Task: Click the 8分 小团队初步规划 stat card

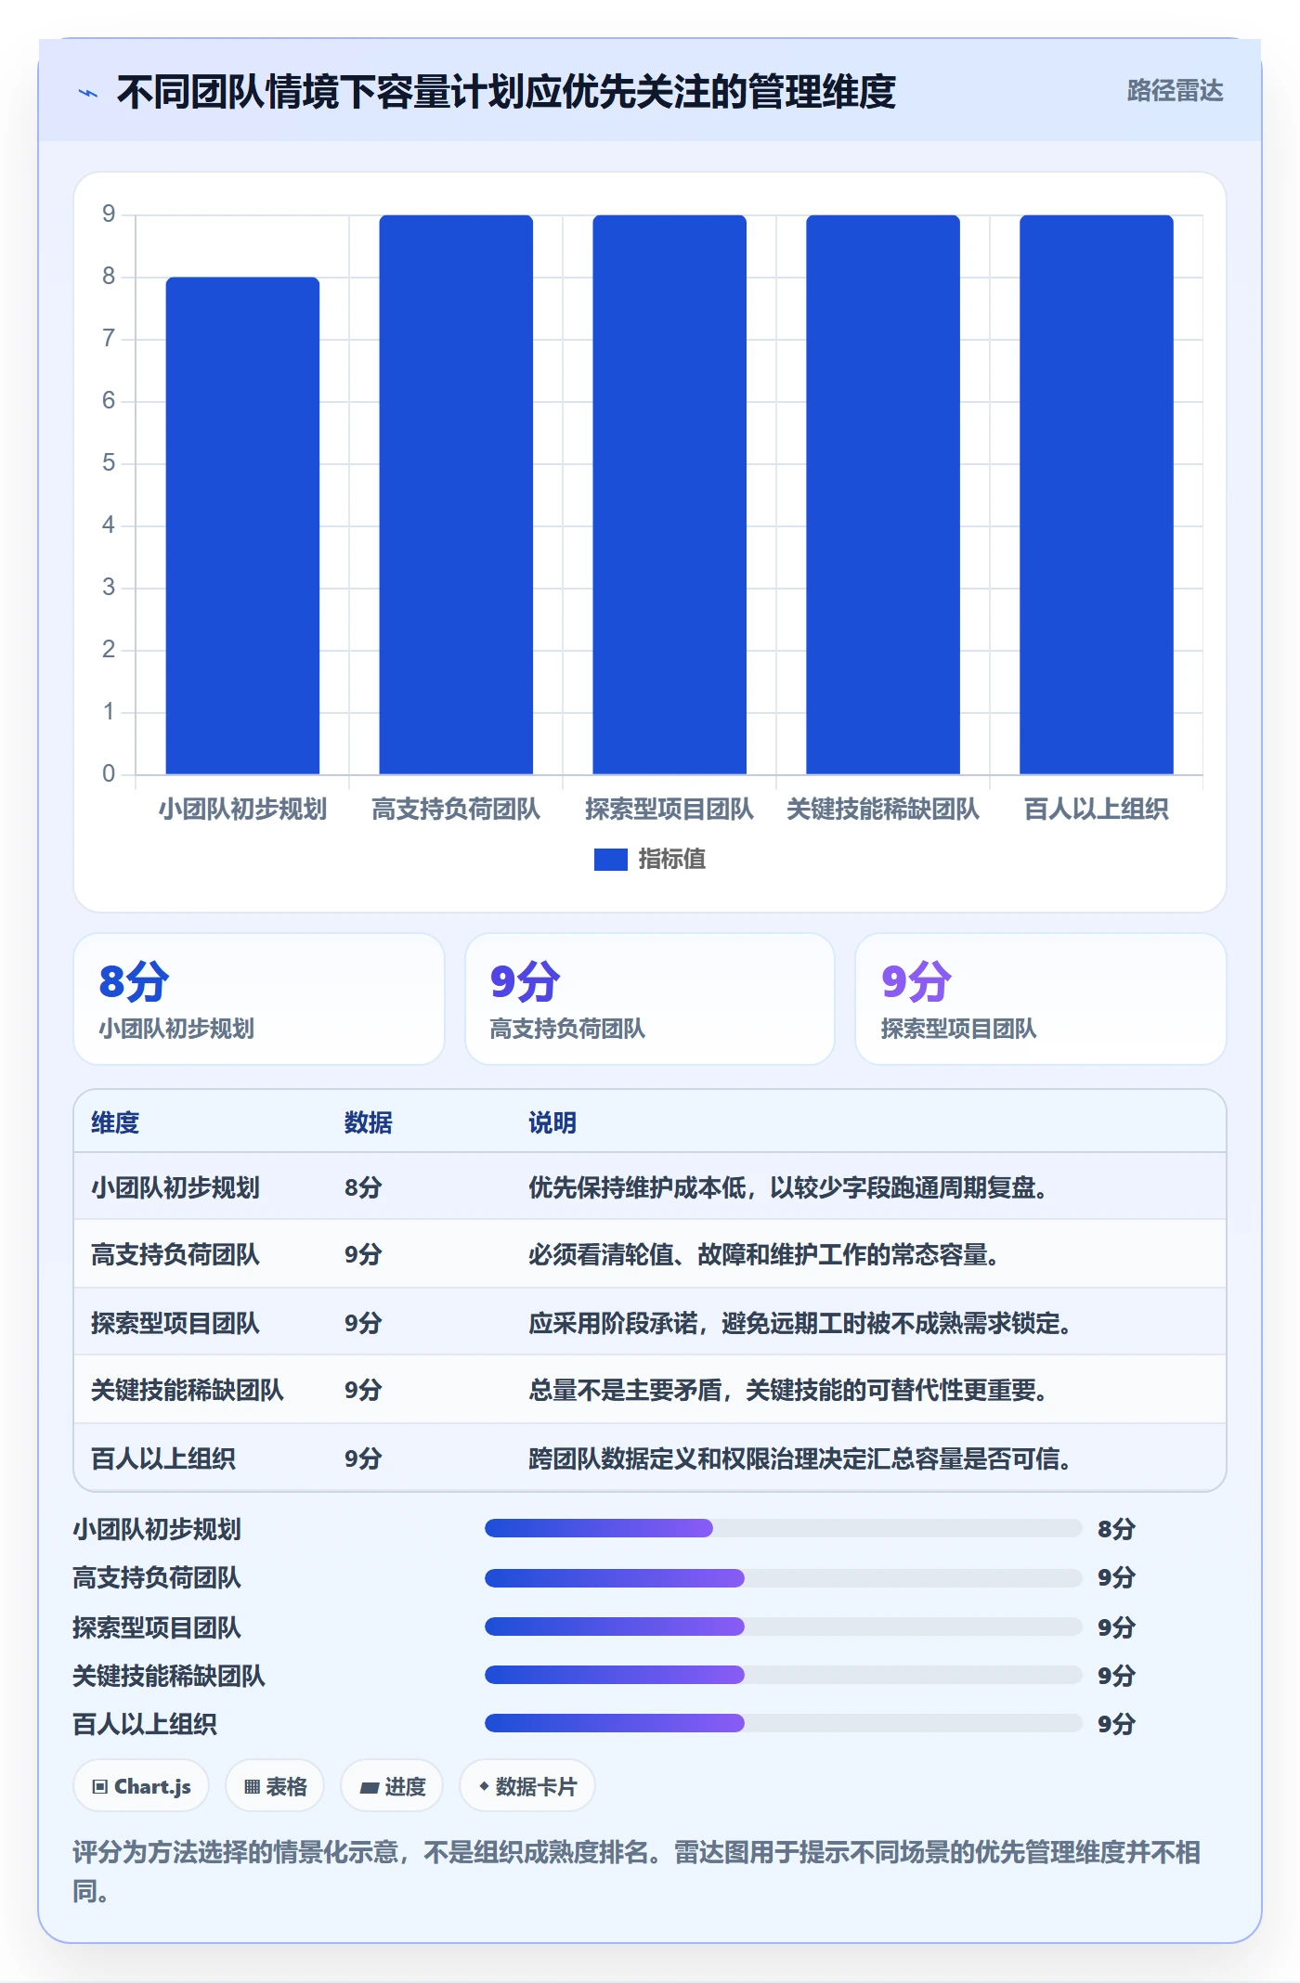Action: (x=259, y=999)
